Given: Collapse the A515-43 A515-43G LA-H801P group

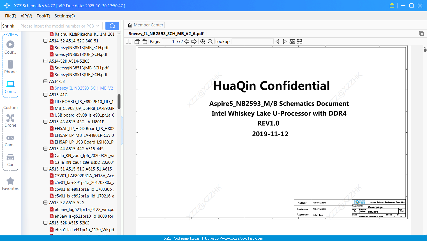Looking at the screenshot, I should click(45, 122).
